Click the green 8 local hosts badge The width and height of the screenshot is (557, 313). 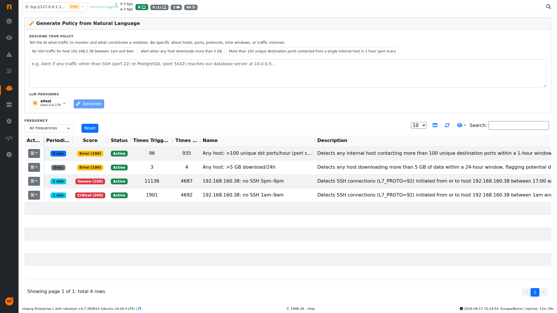pos(142,7)
